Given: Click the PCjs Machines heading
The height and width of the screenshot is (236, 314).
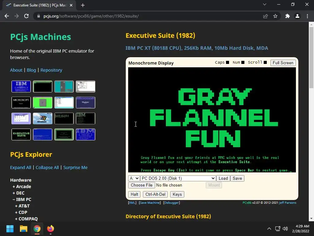Looking at the screenshot, I should coord(41,37).
